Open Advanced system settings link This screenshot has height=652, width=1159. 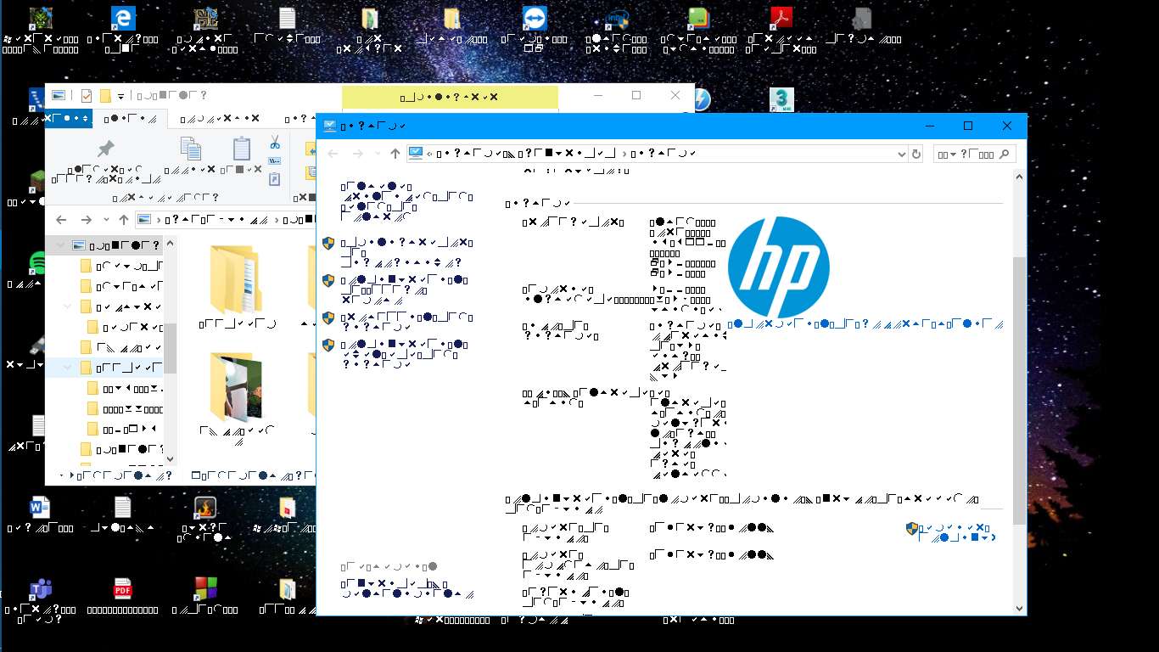pos(404,354)
